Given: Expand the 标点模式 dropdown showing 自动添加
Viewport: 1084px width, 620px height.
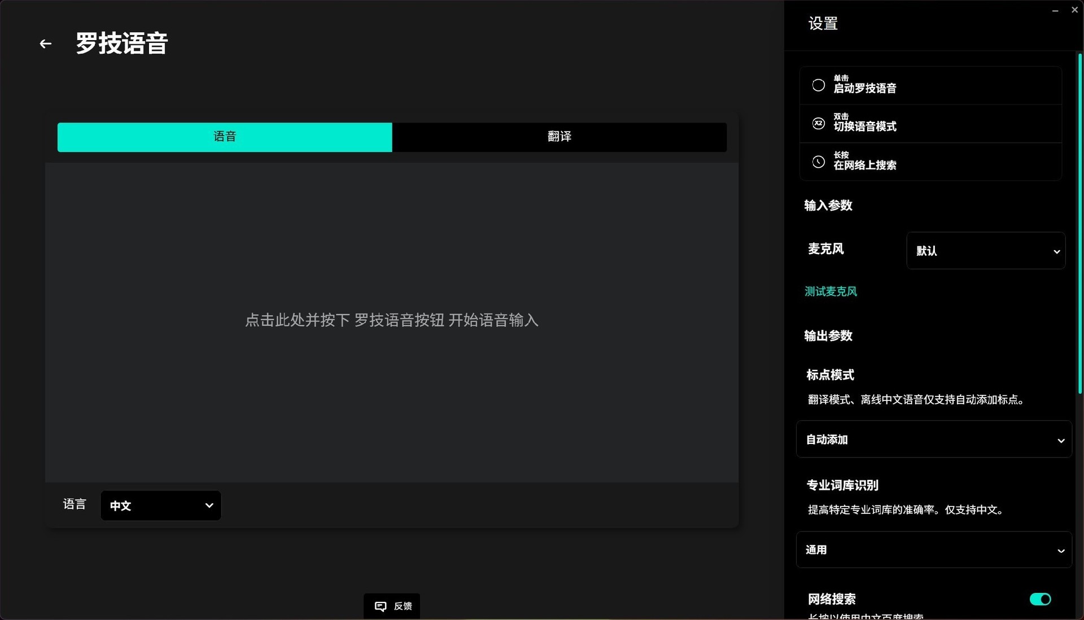Looking at the screenshot, I should coord(934,439).
